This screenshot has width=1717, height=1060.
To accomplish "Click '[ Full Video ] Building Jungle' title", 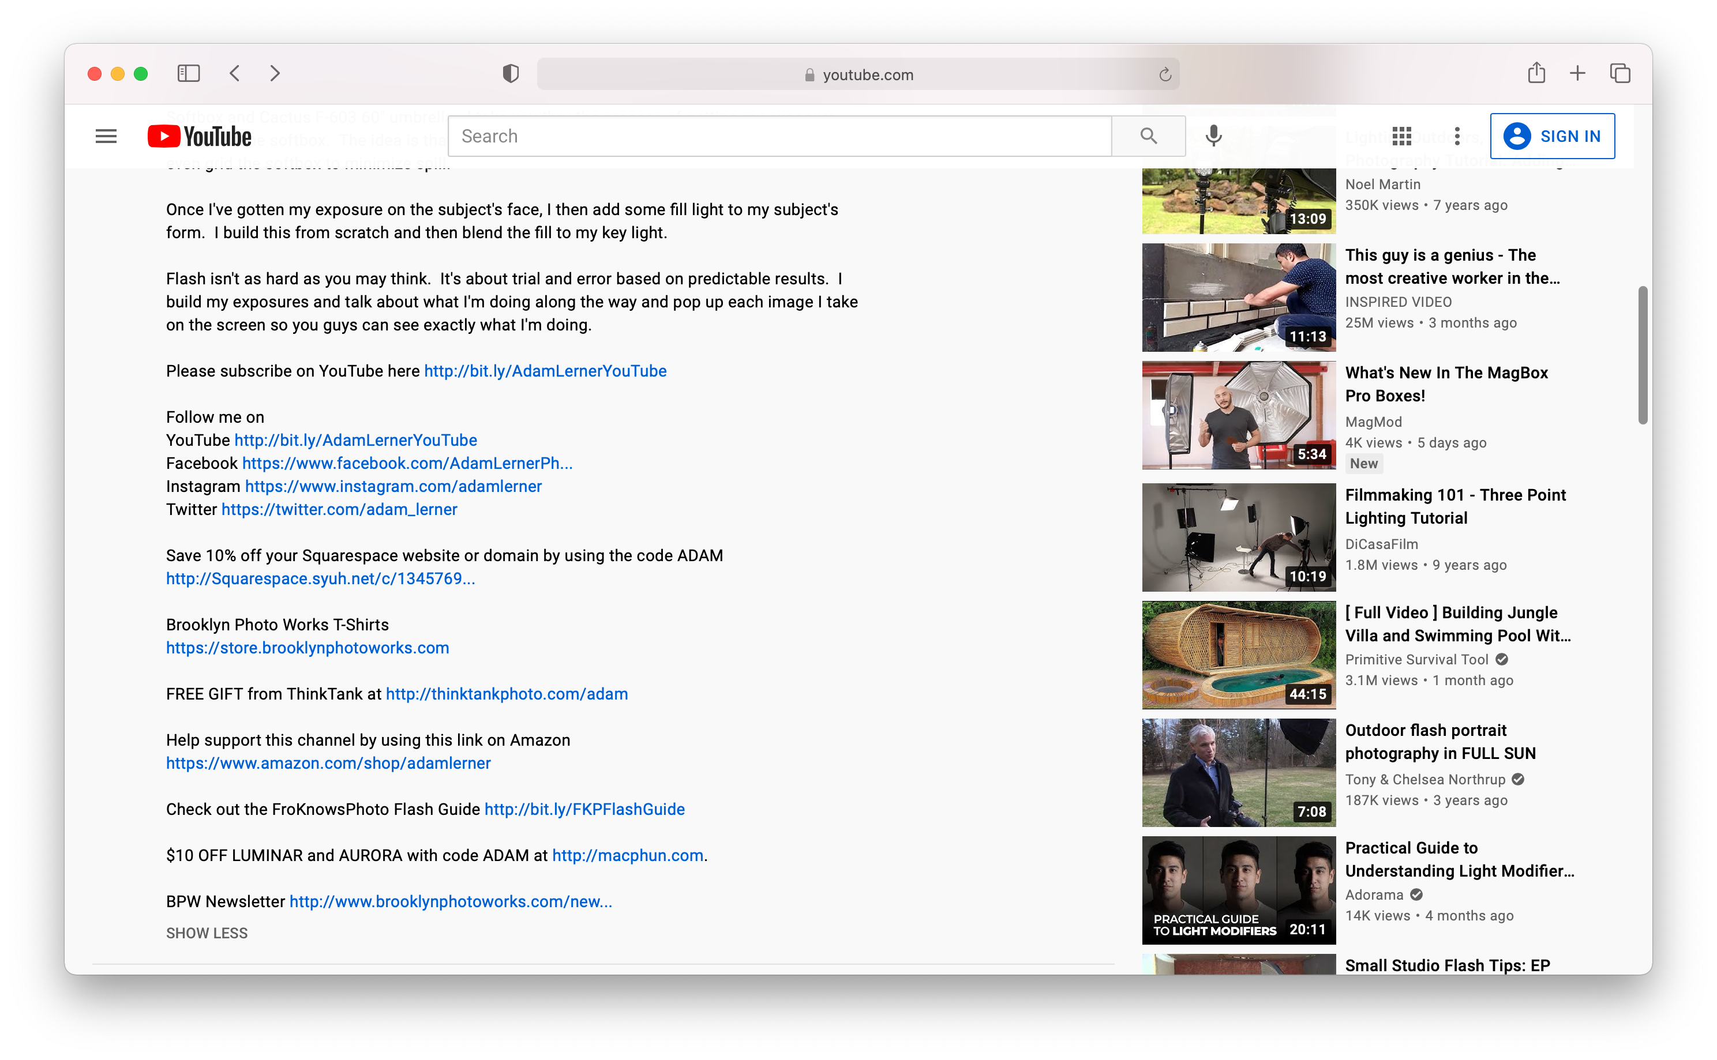I will [1457, 624].
